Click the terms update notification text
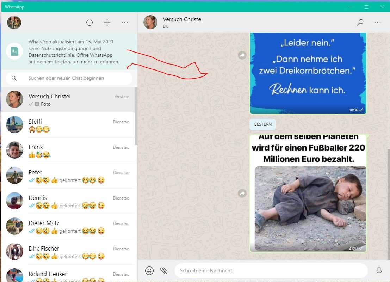 pyautogui.click(x=74, y=52)
